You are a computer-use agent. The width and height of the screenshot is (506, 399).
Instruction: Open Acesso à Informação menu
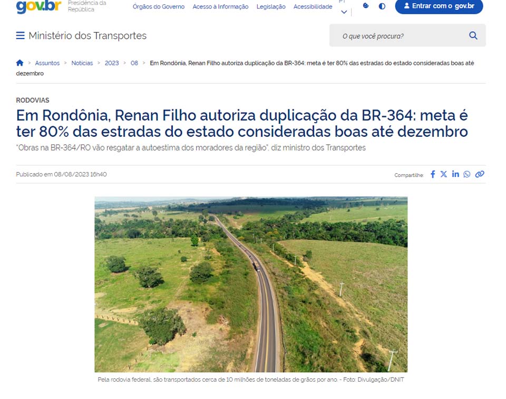(220, 6)
